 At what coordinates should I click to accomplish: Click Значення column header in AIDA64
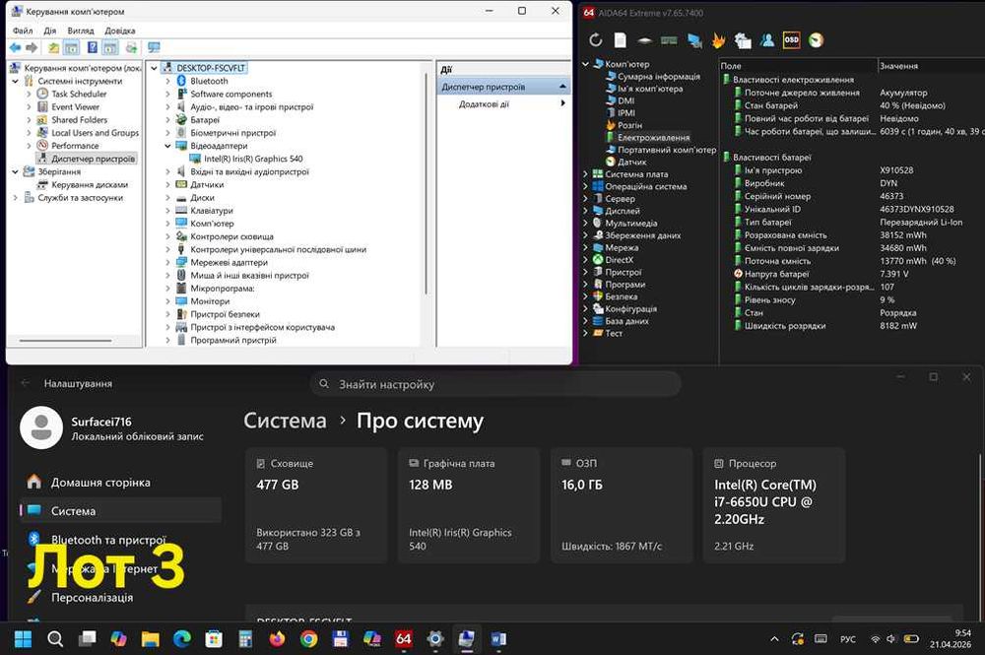(x=931, y=66)
